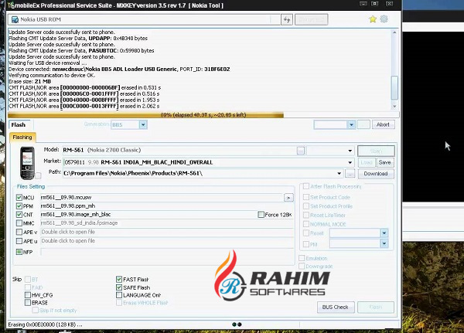
Task: Open the Generation BB5 dropdown
Action: (143, 125)
